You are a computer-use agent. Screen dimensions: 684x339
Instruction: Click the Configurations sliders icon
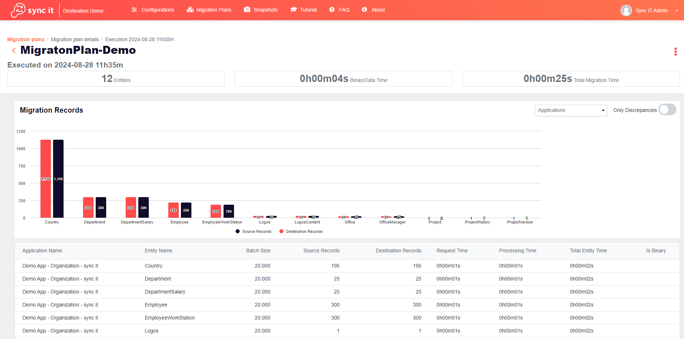click(134, 10)
